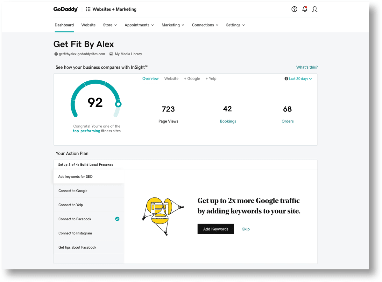Click the 42 bookings value

(227, 109)
